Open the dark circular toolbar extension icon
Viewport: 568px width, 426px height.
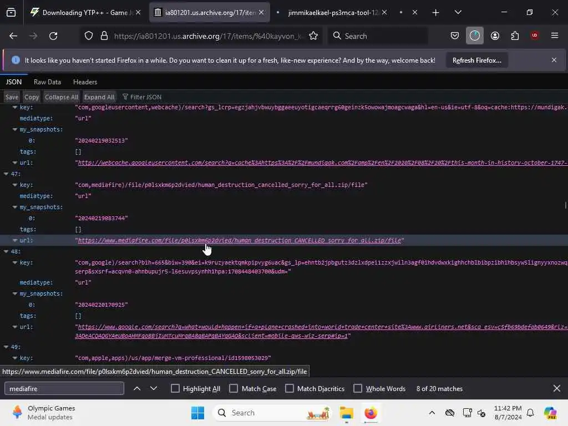click(475, 35)
